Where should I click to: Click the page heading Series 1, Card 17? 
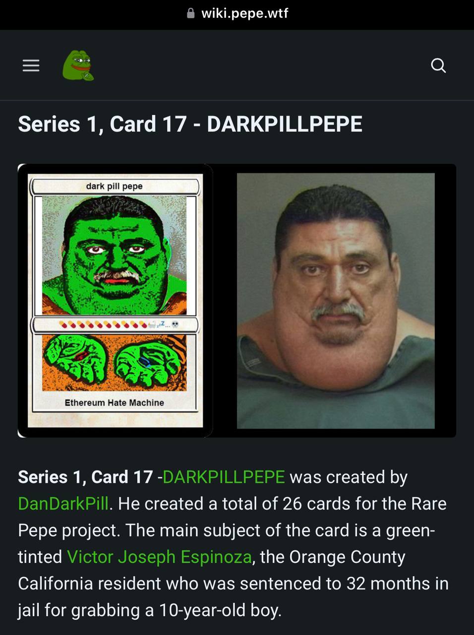coord(103,124)
